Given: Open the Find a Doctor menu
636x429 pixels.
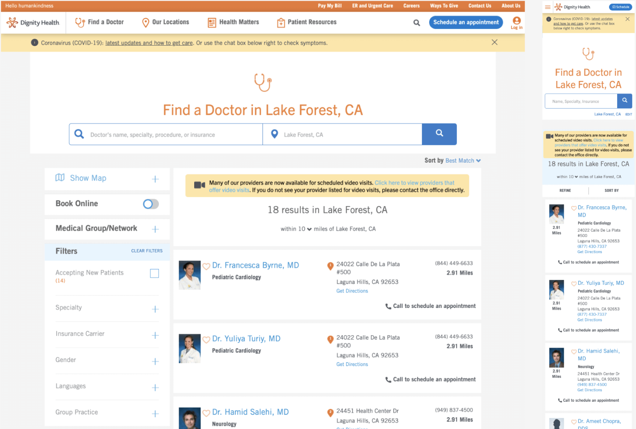Looking at the screenshot, I should coord(99,22).
